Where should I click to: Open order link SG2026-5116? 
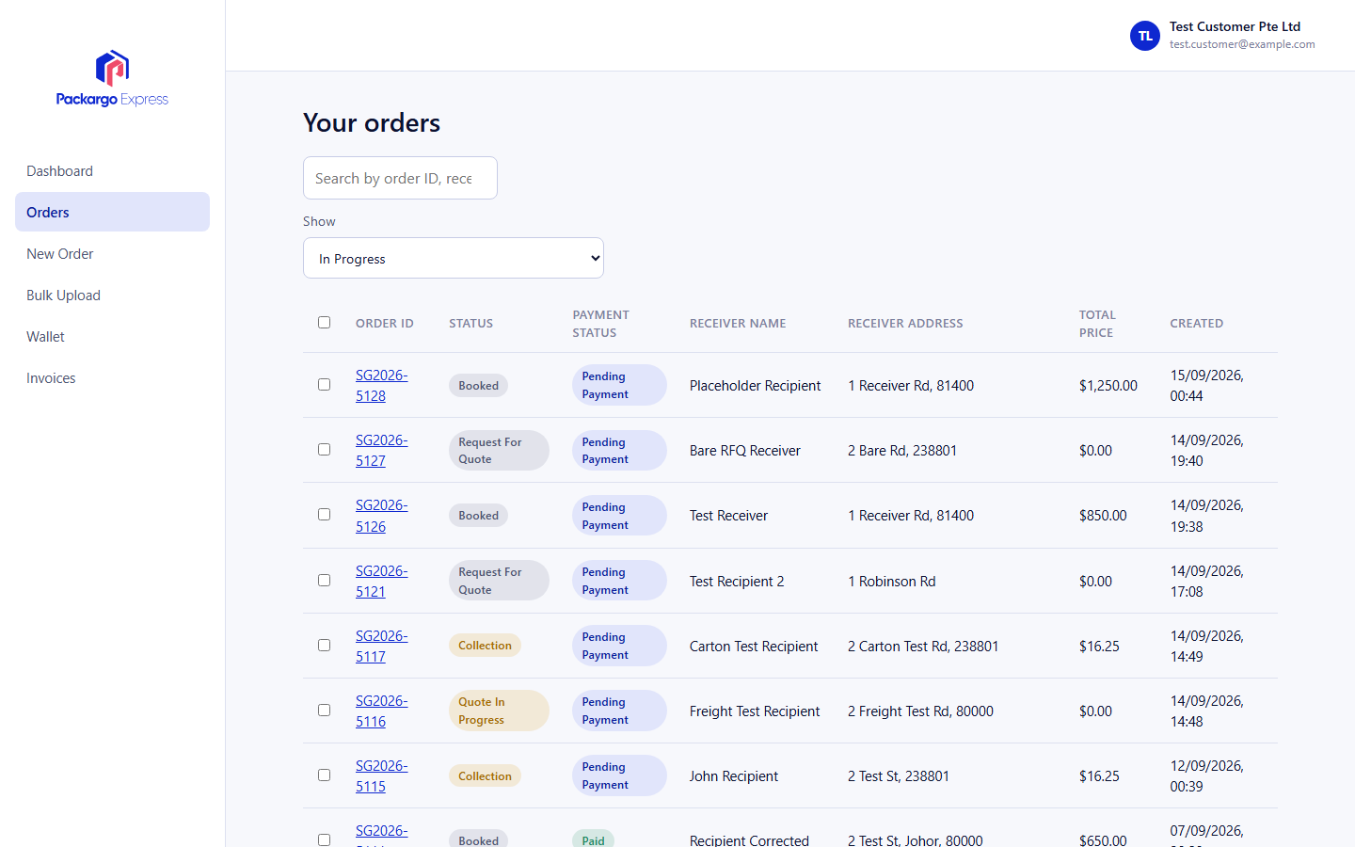coord(381,711)
